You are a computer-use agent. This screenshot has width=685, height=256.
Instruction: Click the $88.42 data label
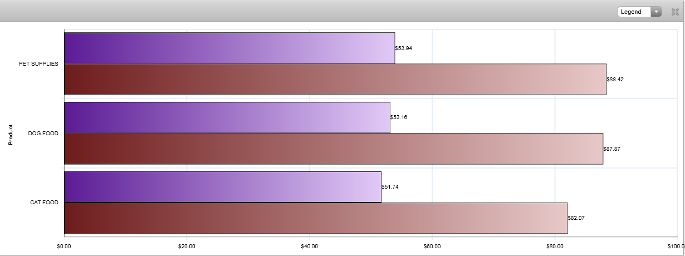click(615, 80)
